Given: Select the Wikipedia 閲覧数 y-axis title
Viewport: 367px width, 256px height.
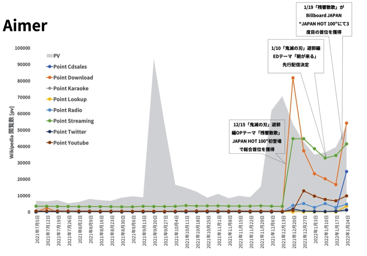Looking at the screenshot, I should (x=12, y=130).
